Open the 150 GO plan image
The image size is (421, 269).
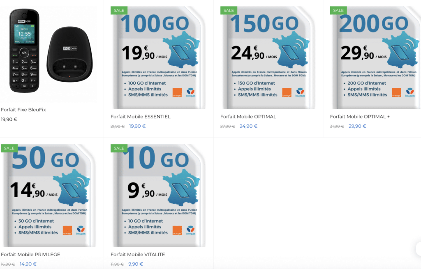(x=268, y=57)
